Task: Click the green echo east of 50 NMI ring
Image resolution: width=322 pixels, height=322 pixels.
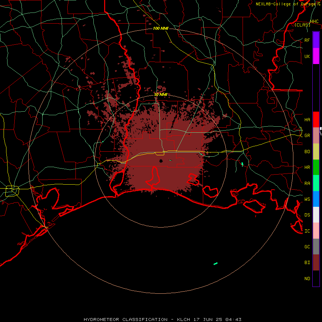Action: pyautogui.click(x=242, y=164)
